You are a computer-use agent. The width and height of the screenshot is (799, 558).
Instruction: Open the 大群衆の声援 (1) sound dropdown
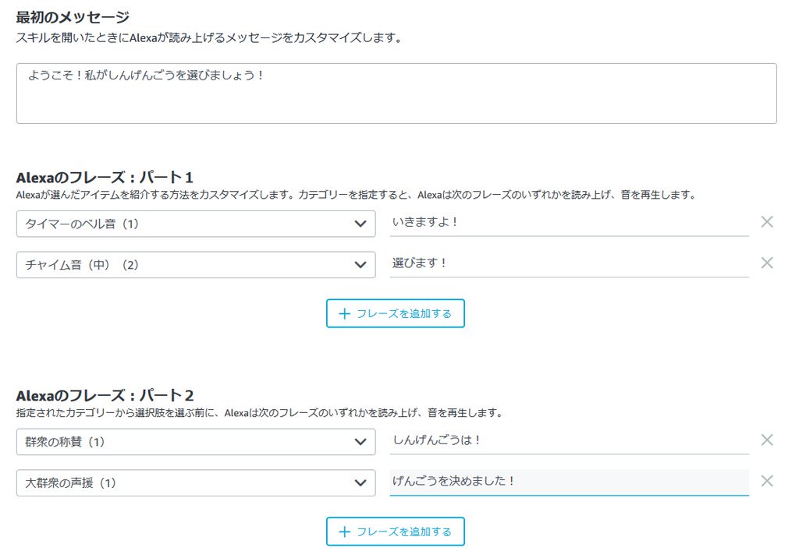click(x=196, y=482)
